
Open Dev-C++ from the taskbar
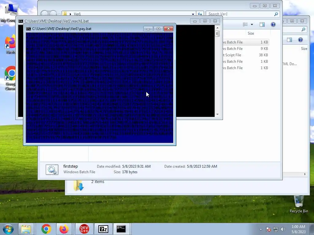click(x=84, y=229)
